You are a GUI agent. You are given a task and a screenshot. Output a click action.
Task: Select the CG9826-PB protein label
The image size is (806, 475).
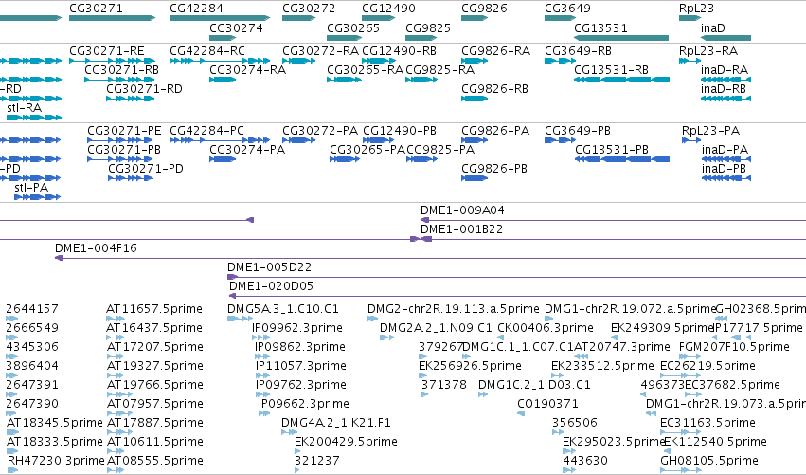pos(494,169)
